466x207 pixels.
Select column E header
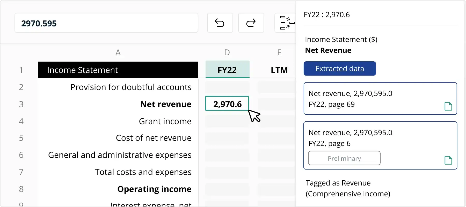pyautogui.click(x=279, y=53)
